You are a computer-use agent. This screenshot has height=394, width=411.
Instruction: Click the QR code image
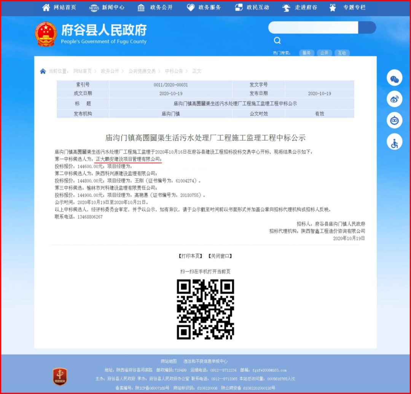(205, 309)
